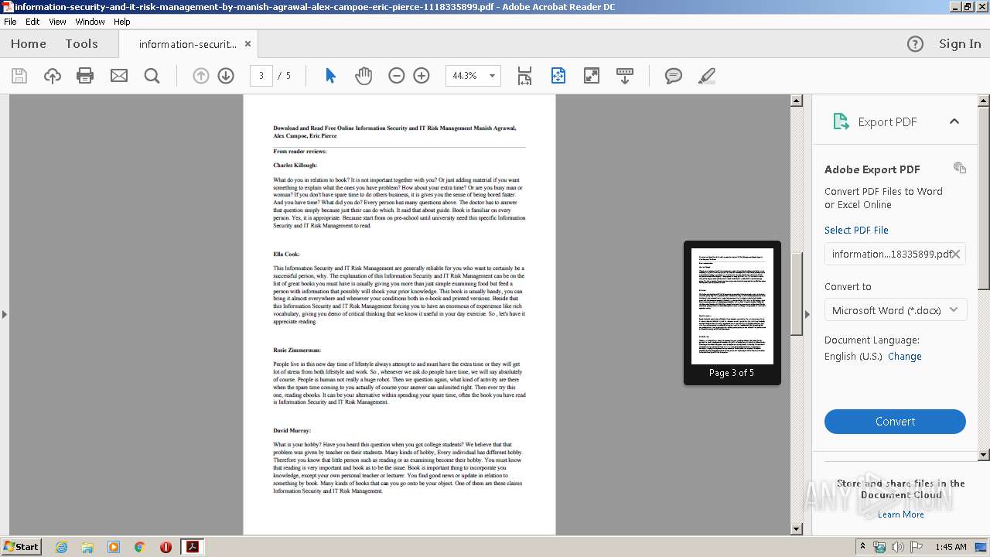Click the 'David Murray:' reviewer heading
The width and height of the screenshot is (990, 557).
point(292,430)
